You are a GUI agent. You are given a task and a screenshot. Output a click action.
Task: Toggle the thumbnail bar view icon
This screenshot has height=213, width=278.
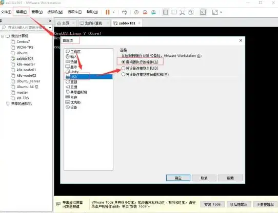pyautogui.click(x=174, y=12)
